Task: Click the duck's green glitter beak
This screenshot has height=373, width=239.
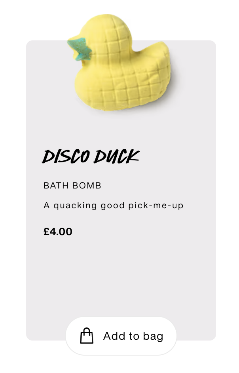Action: (80, 49)
